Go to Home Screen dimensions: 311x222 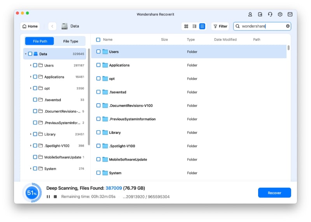30,26
